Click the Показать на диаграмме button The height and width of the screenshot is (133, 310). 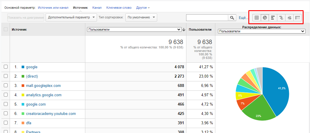pyautogui.click(x=26, y=17)
